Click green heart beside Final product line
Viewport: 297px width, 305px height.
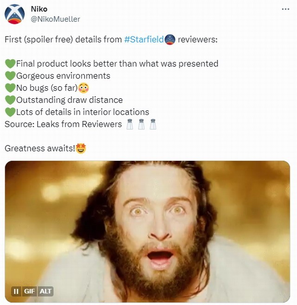[10, 64]
